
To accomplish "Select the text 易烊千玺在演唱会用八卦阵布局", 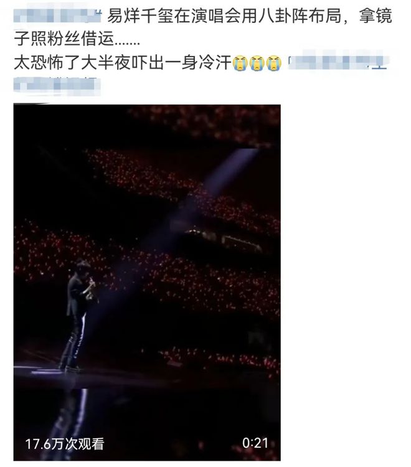I will [x=224, y=16].
